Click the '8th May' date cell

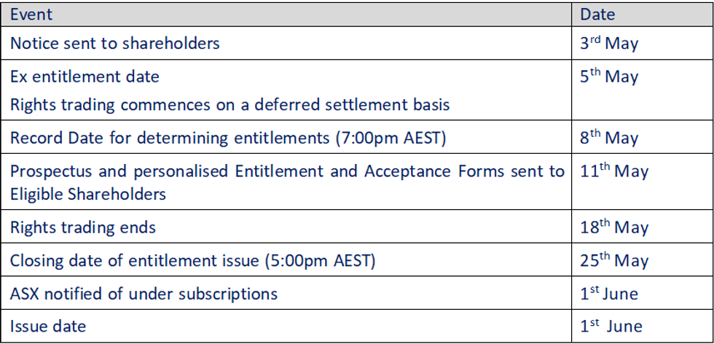tap(609, 138)
